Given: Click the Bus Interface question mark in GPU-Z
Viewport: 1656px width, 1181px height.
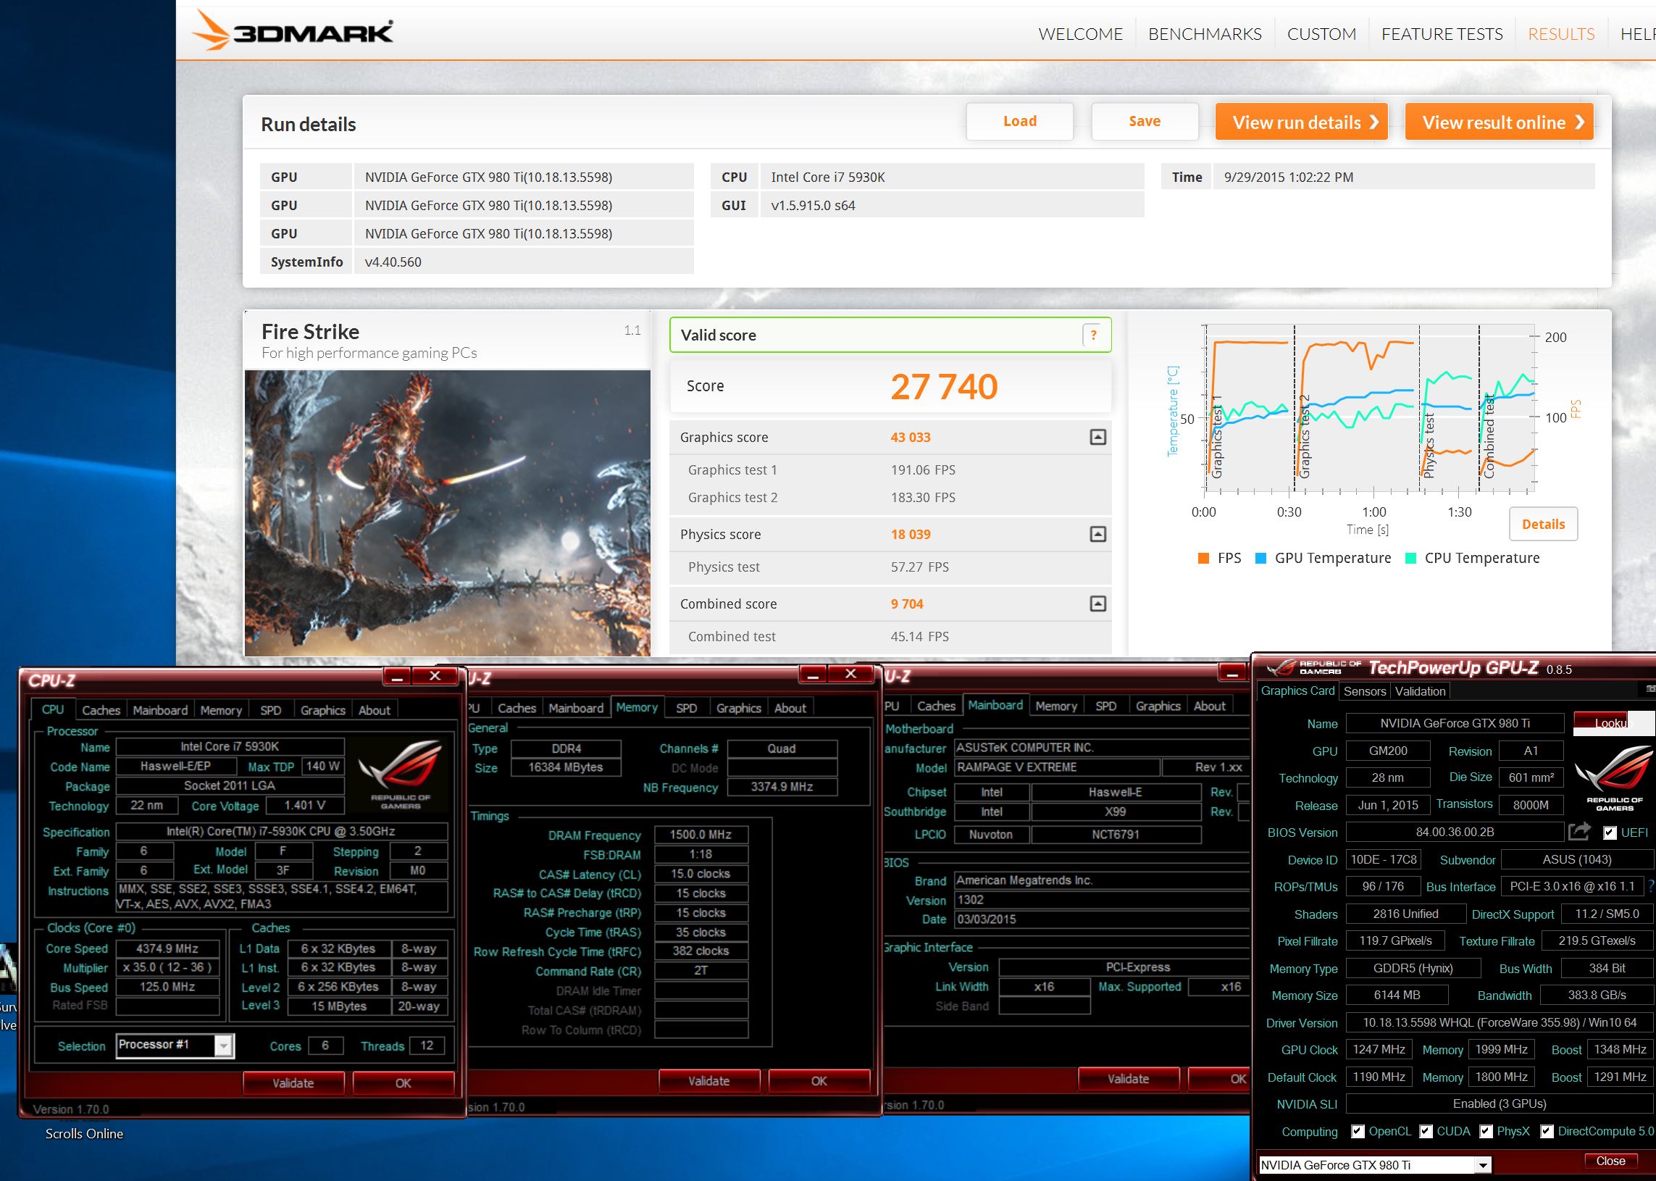Looking at the screenshot, I should [x=1651, y=887].
